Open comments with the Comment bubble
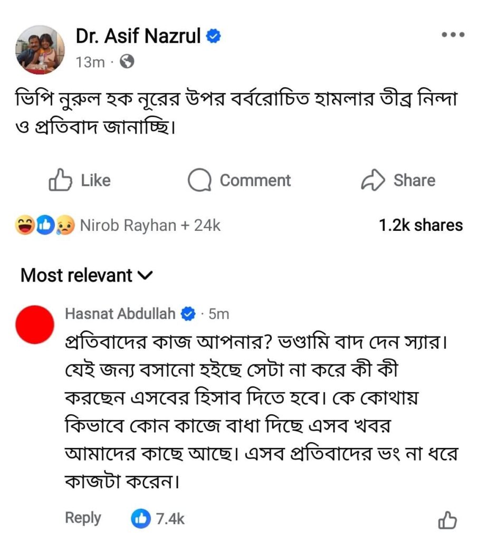The height and width of the screenshot is (541, 478). click(x=240, y=180)
